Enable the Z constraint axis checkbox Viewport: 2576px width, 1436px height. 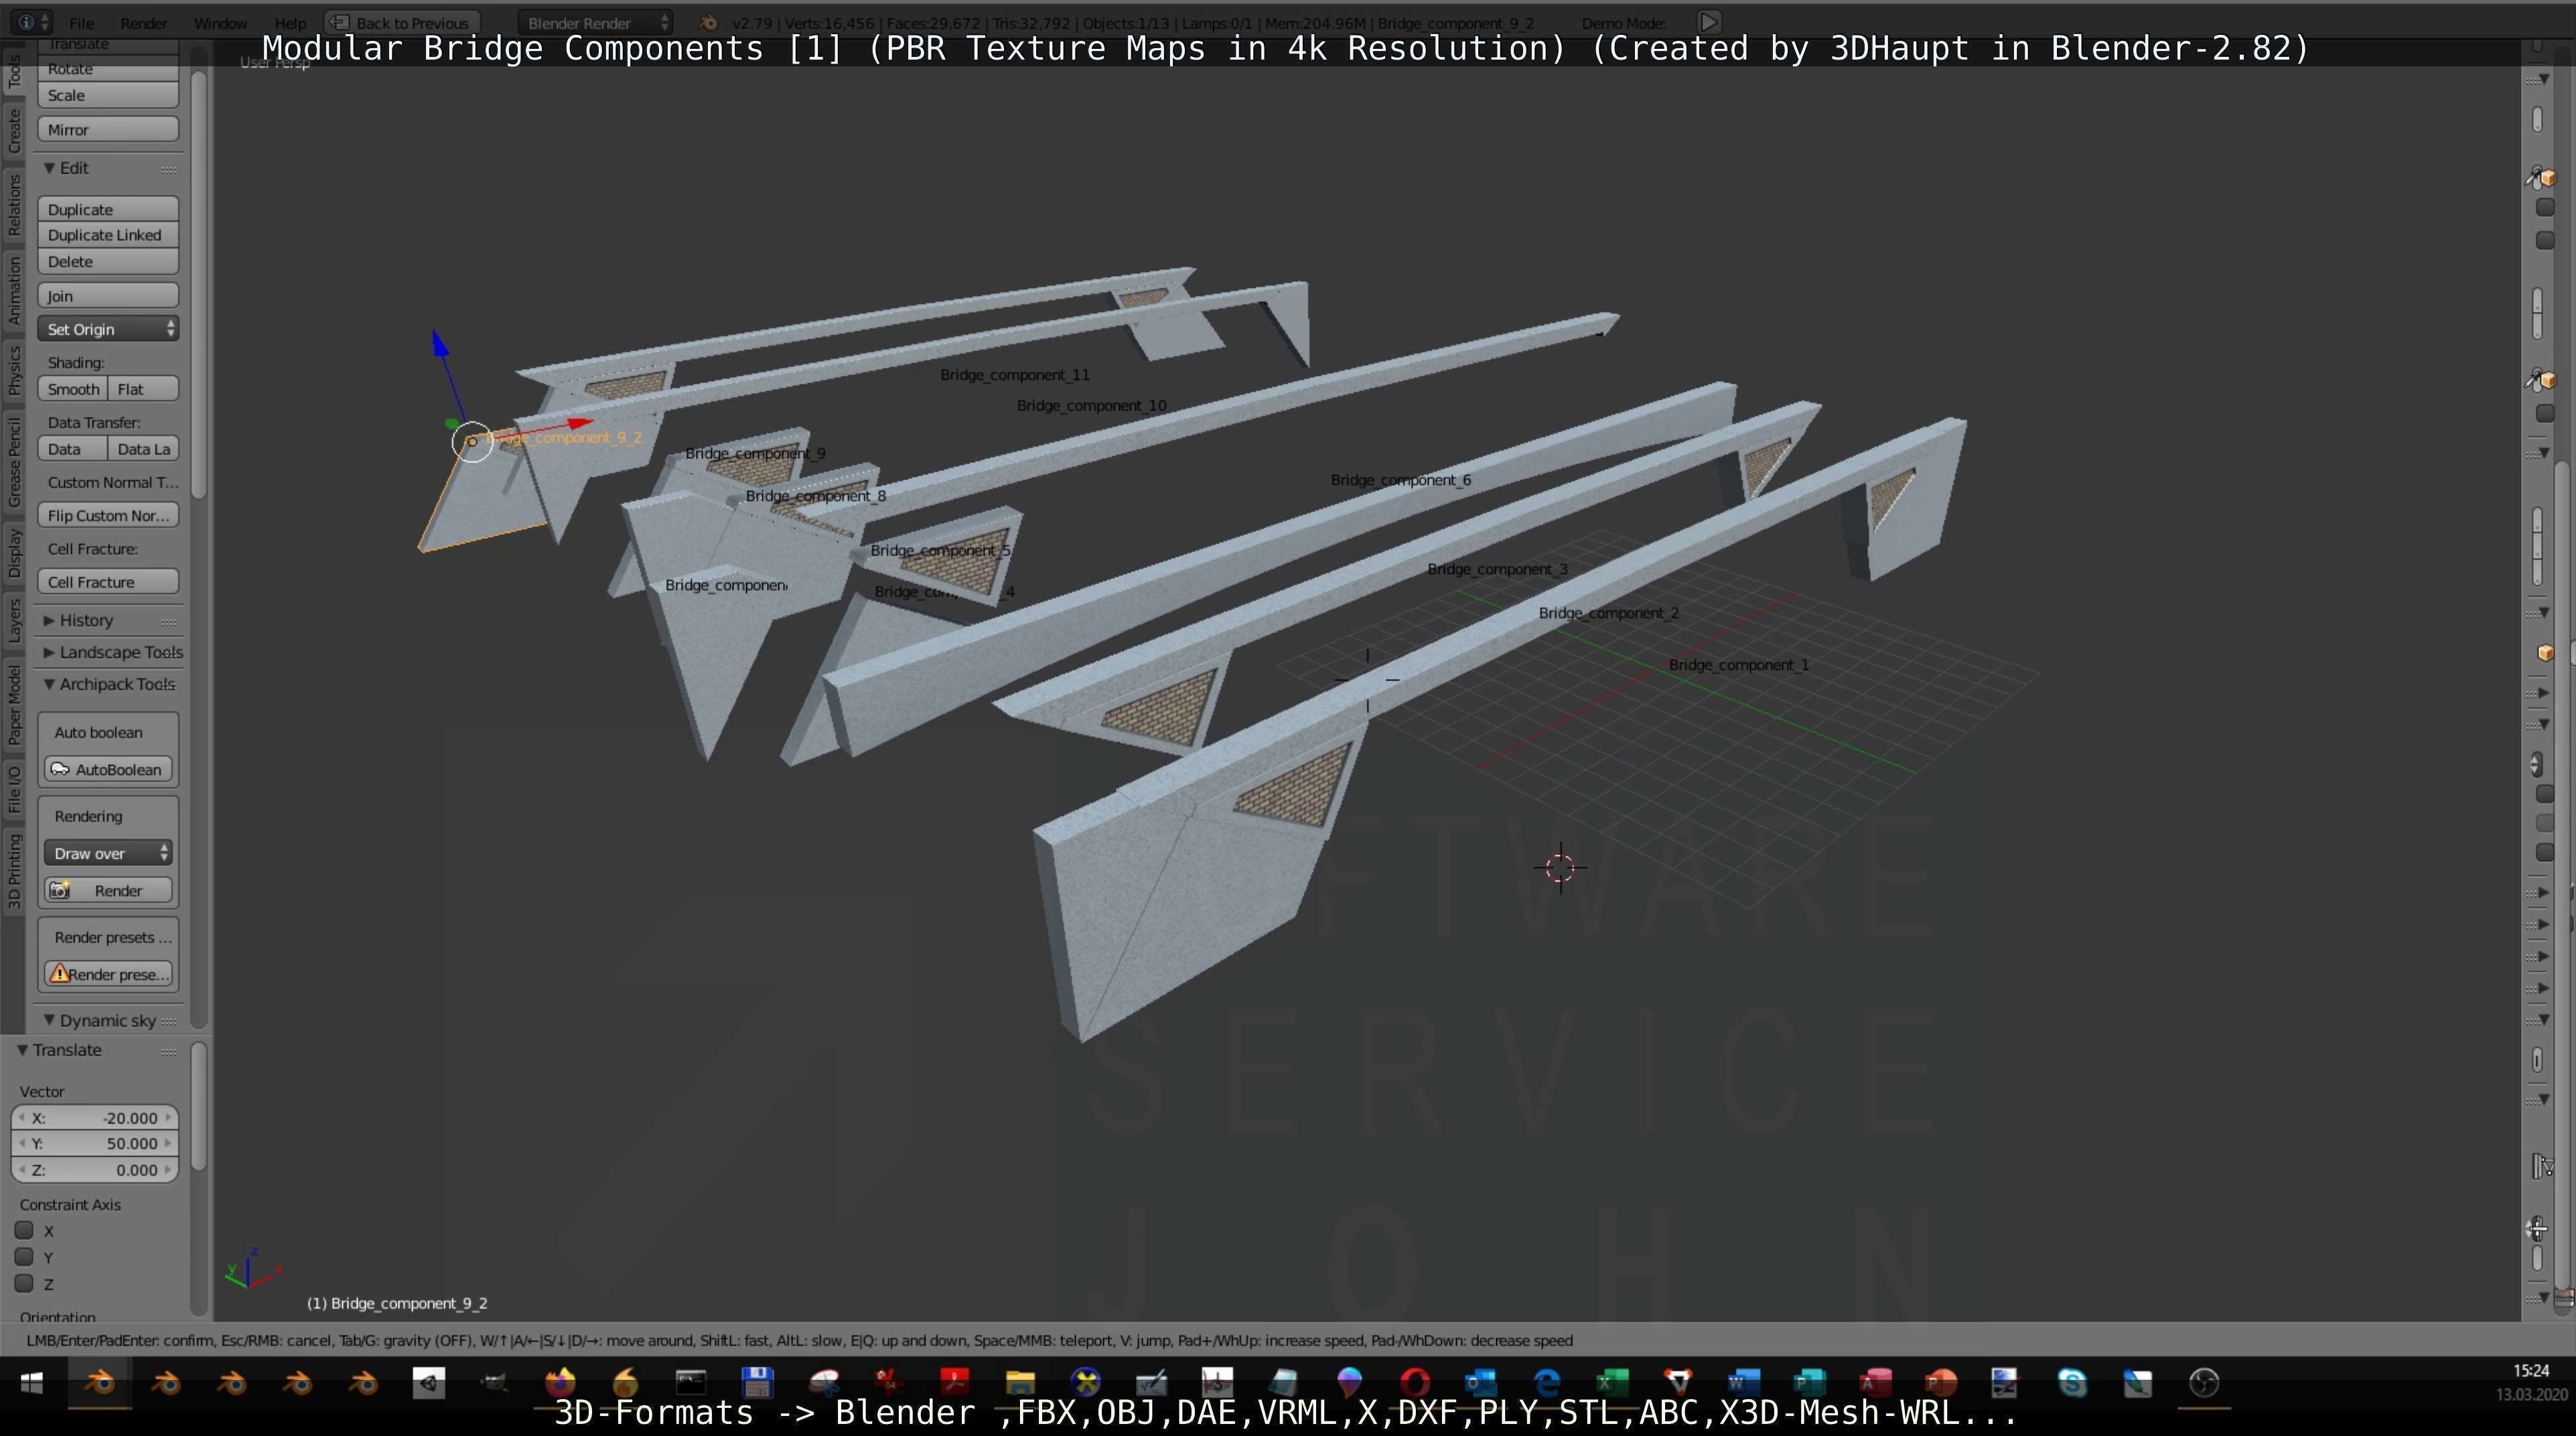24,1283
